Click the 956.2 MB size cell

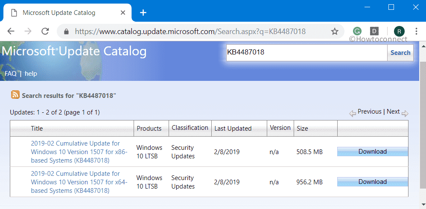309,182
